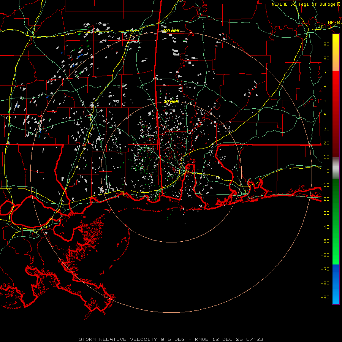Screen dimensions: 342x342
Task: Click the "-40" value on the velocity scale
Action: pyautogui.click(x=325, y=227)
